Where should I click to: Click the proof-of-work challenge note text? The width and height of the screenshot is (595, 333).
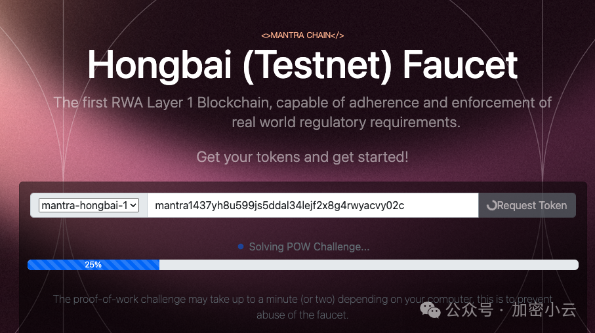coord(302,307)
